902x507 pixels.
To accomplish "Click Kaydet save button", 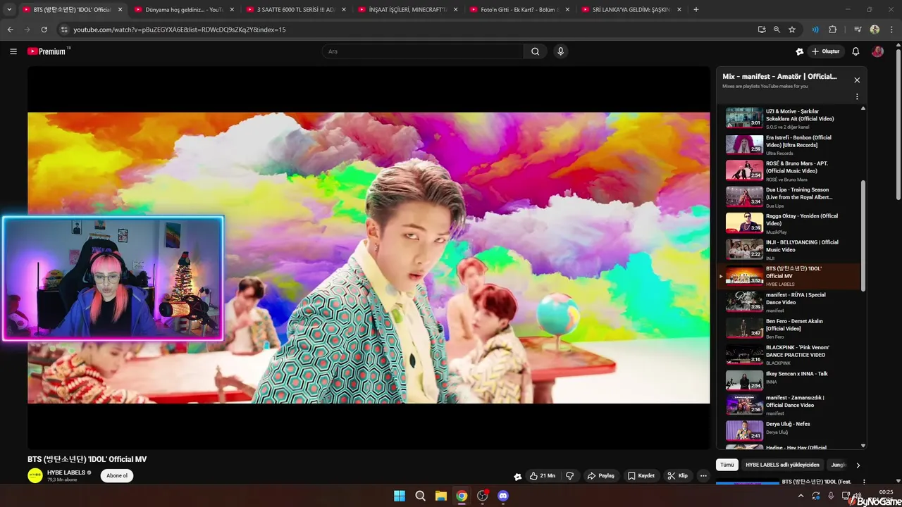I will click(x=641, y=476).
